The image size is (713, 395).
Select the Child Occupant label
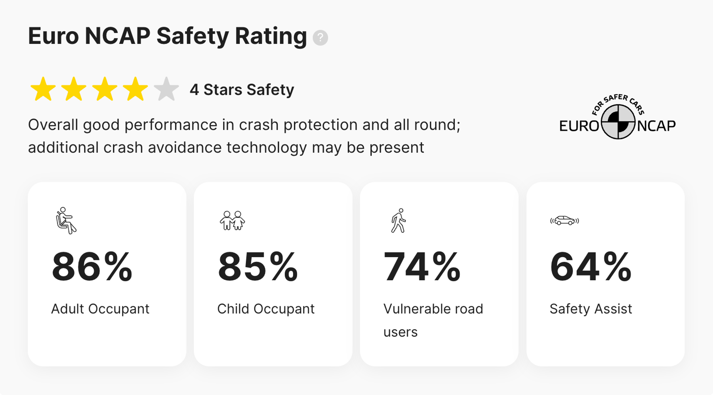coord(266,309)
